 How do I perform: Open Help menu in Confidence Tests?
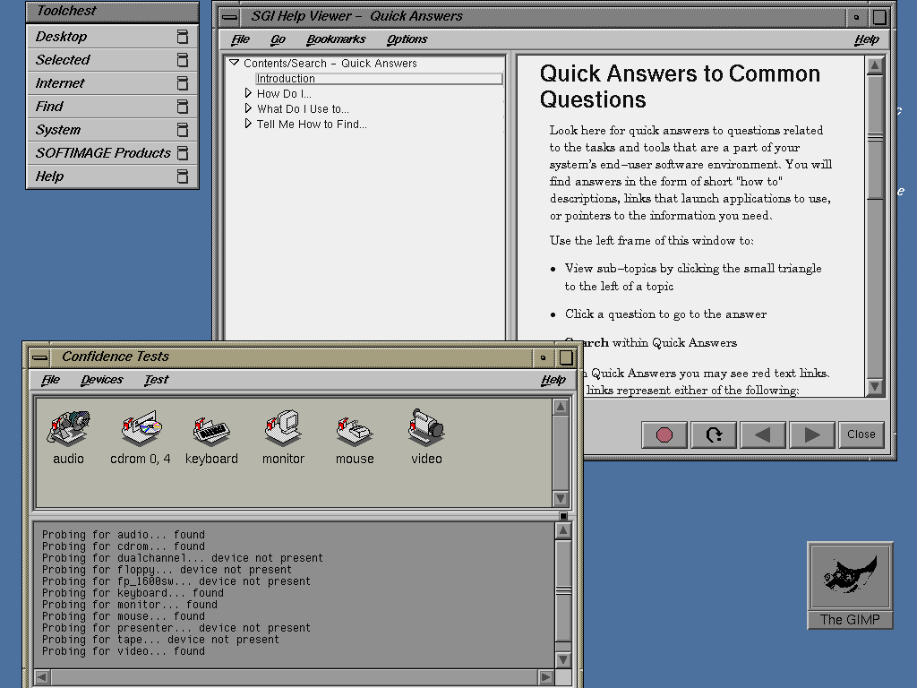pos(553,380)
